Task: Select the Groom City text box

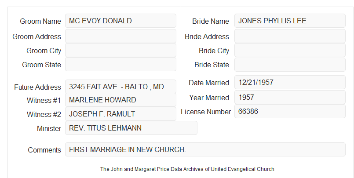Action: 120,50
